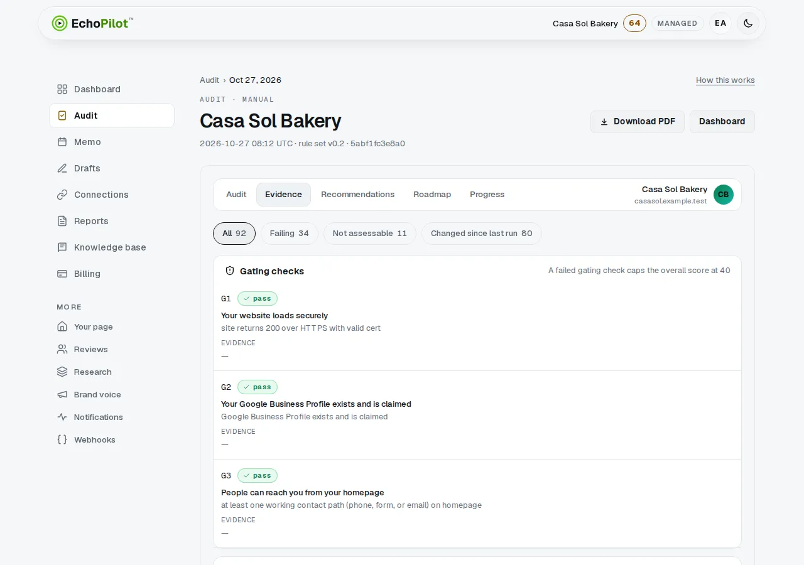Open the Recommendations tab
The width and height of the screenshot is (804, 565).
point(357,195)
